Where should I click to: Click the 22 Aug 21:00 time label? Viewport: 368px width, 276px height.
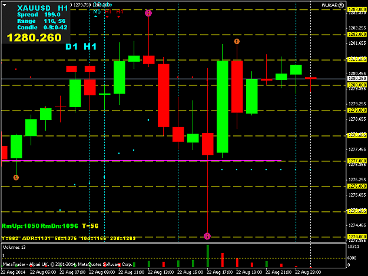click(279, 272)
